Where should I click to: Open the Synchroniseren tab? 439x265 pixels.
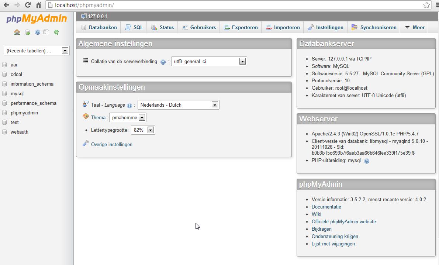[x=374, y=27]
